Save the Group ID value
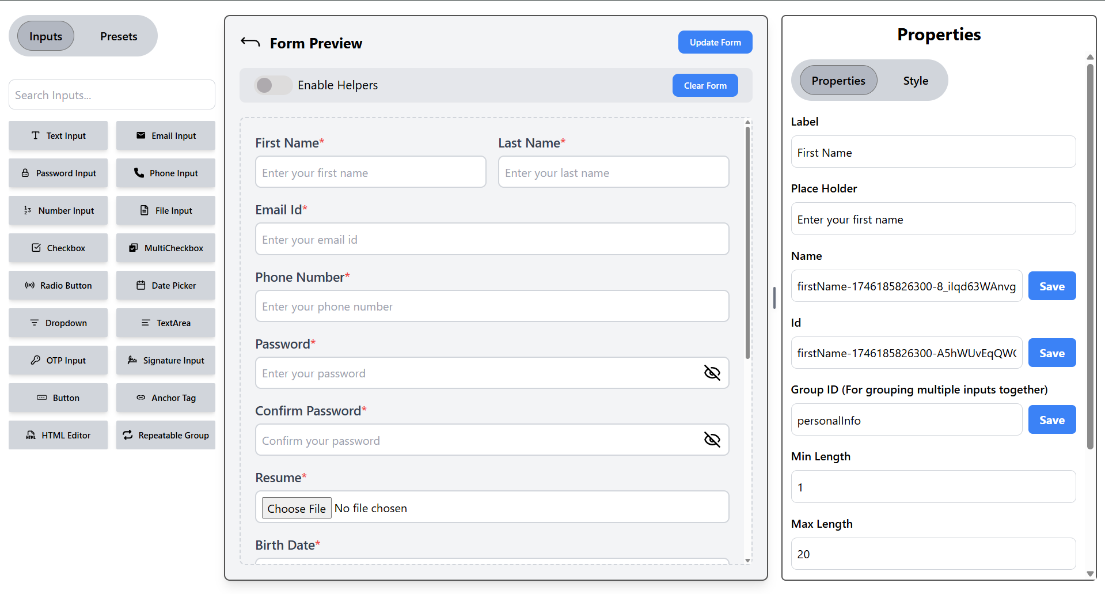The width and height of the screenshot is (1105, 594). (x=1051, y=420)
